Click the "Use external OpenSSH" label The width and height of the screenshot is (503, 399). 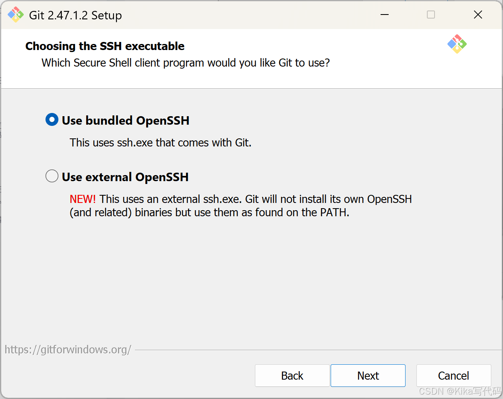pyautogui.click(x=125, y=177)
